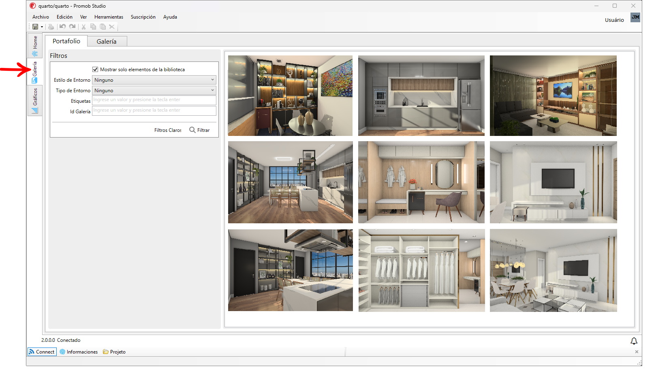654x375 pixels.
Task: Click the Save icon in toolbar
Action: tap(35, 27)
